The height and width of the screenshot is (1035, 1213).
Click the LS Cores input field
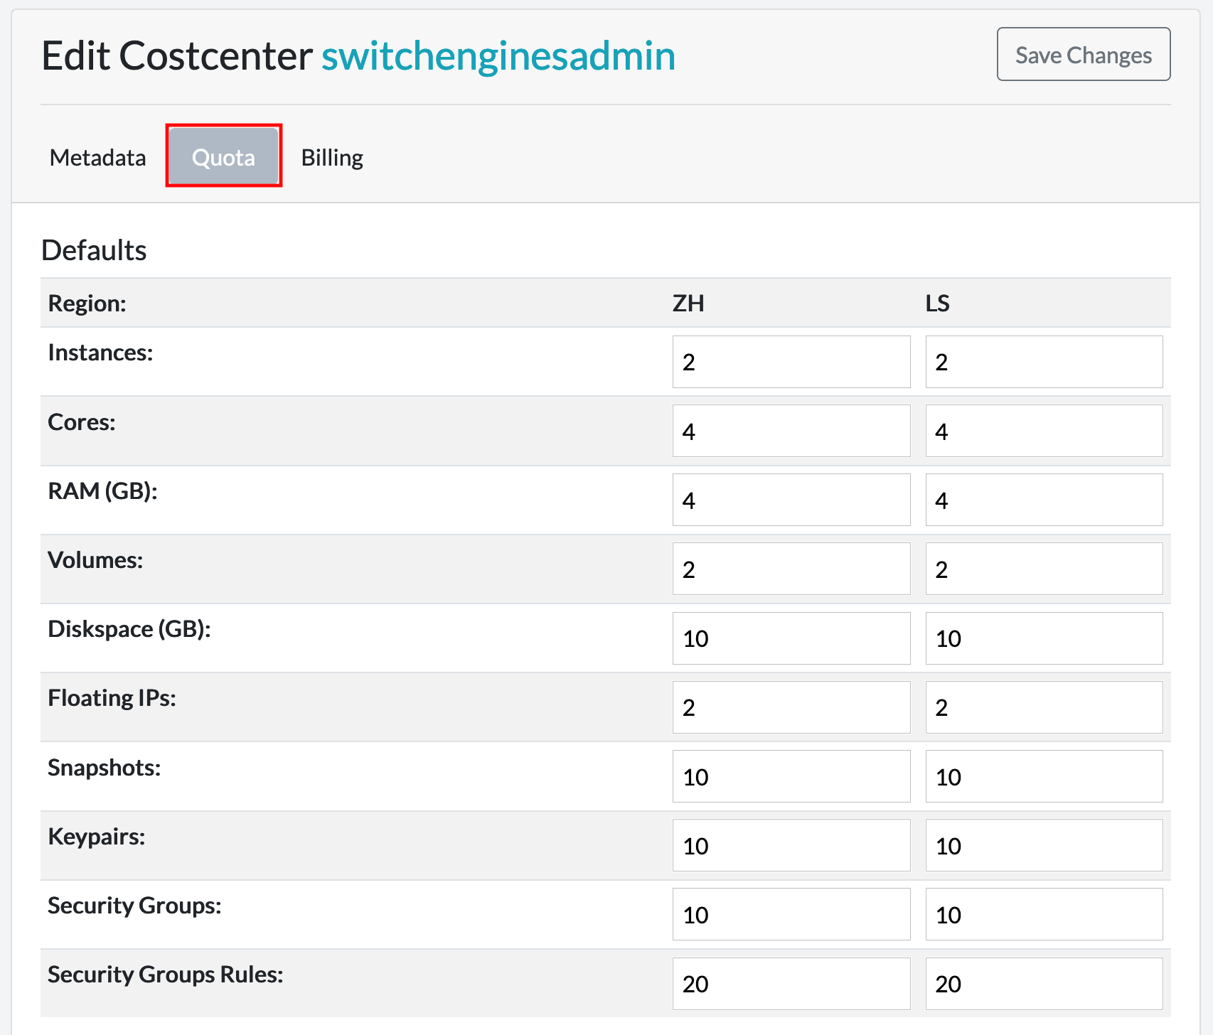(x=1044, y=431)
